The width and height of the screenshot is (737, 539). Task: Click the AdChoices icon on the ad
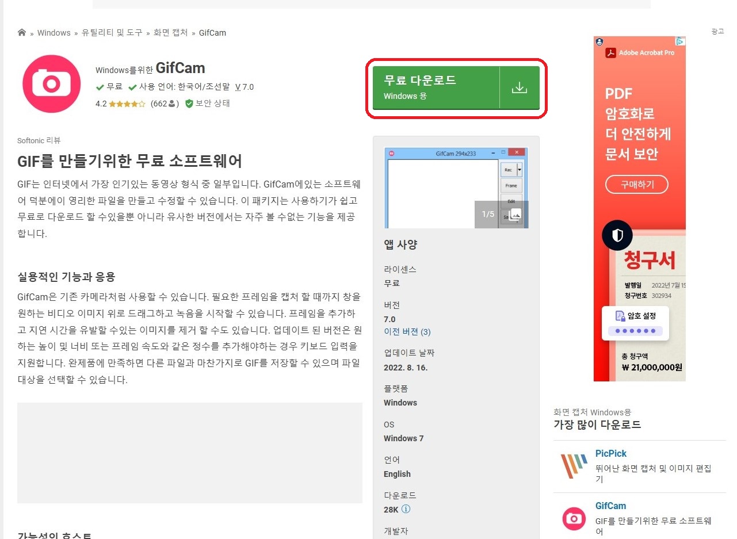coord(681,41)
